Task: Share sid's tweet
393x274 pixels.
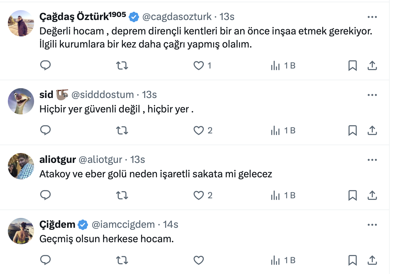Action: (372, 131)
